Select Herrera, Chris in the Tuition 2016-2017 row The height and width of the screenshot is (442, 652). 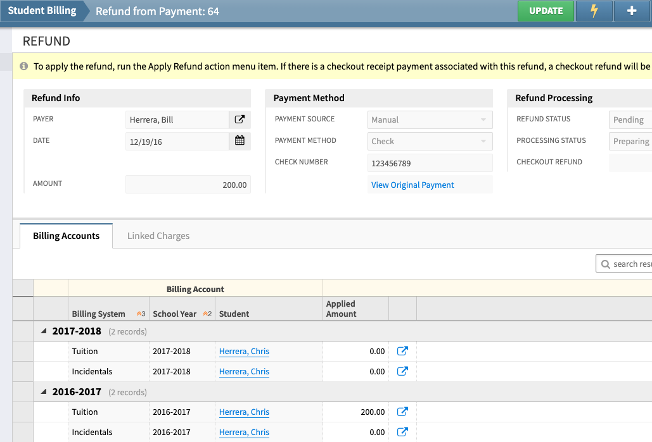tap(244, 412)
